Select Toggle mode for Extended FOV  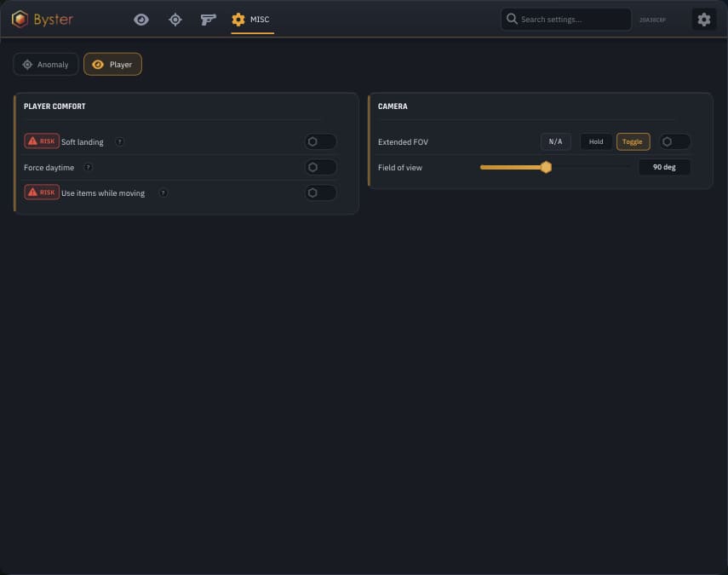point(633,141)
